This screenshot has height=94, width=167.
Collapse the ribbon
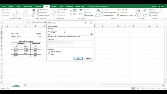[x=165, y=18]
